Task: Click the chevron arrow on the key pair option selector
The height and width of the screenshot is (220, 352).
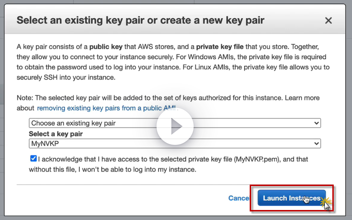Action: pos(316,123)
